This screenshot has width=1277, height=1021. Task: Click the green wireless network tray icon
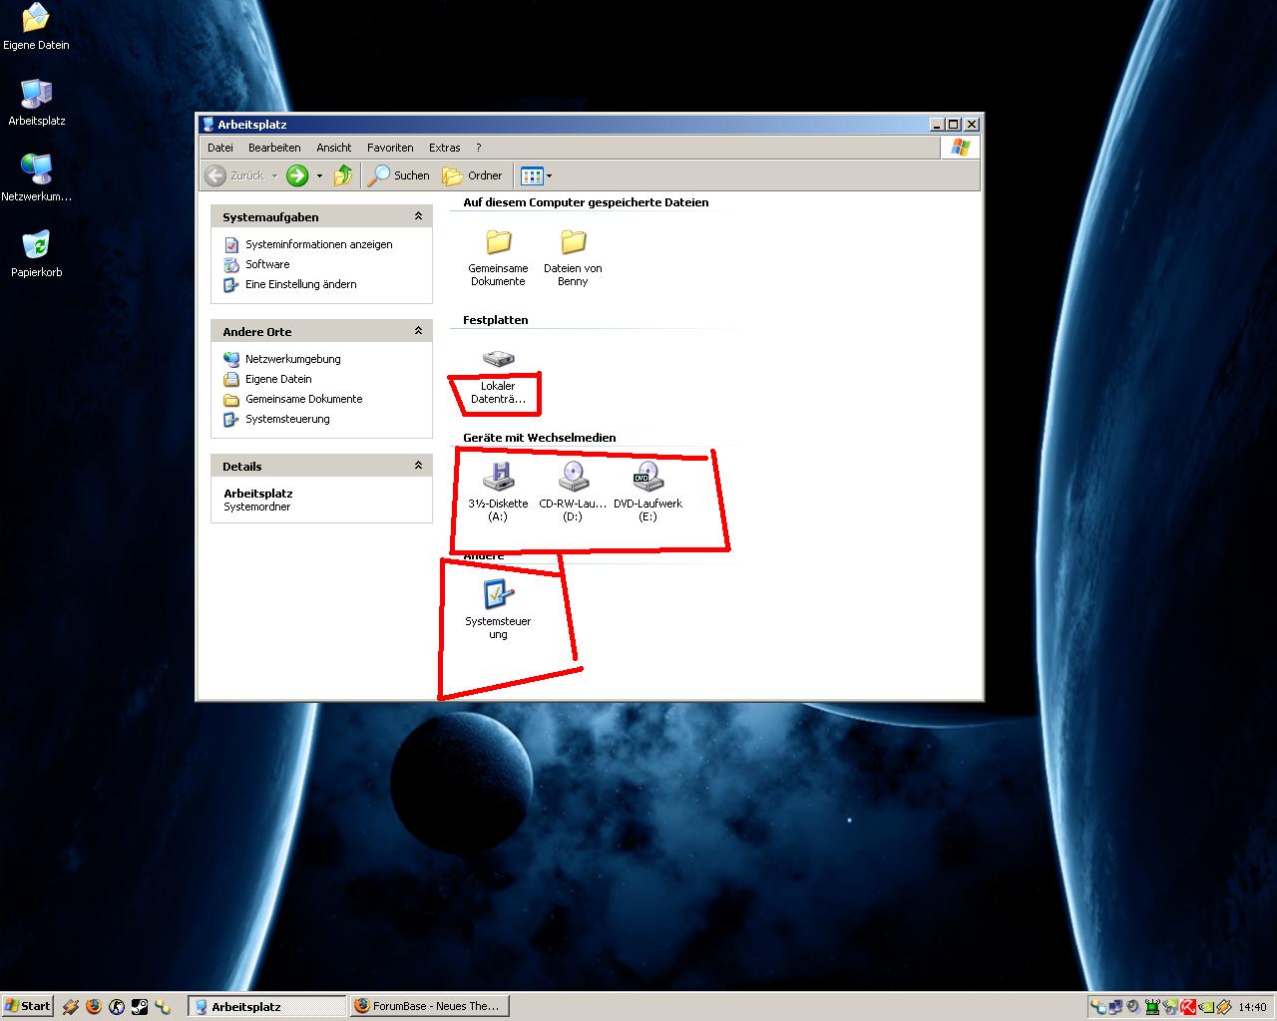[x=1152, y=1007]
